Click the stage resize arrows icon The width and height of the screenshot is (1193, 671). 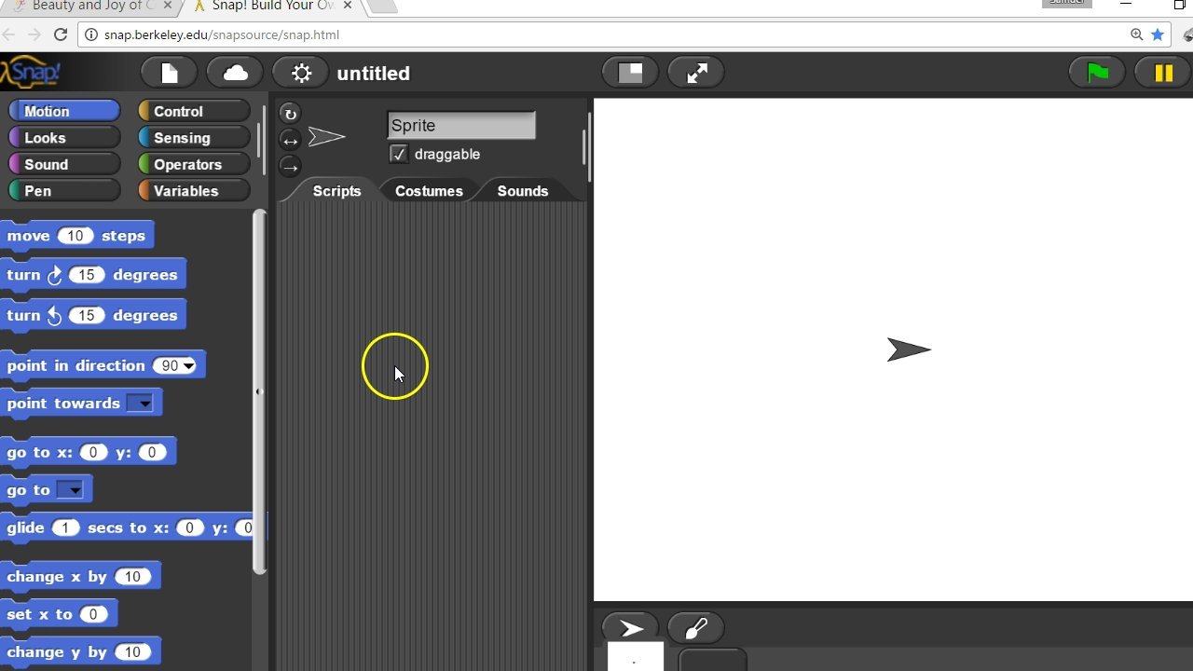(695, 72)
